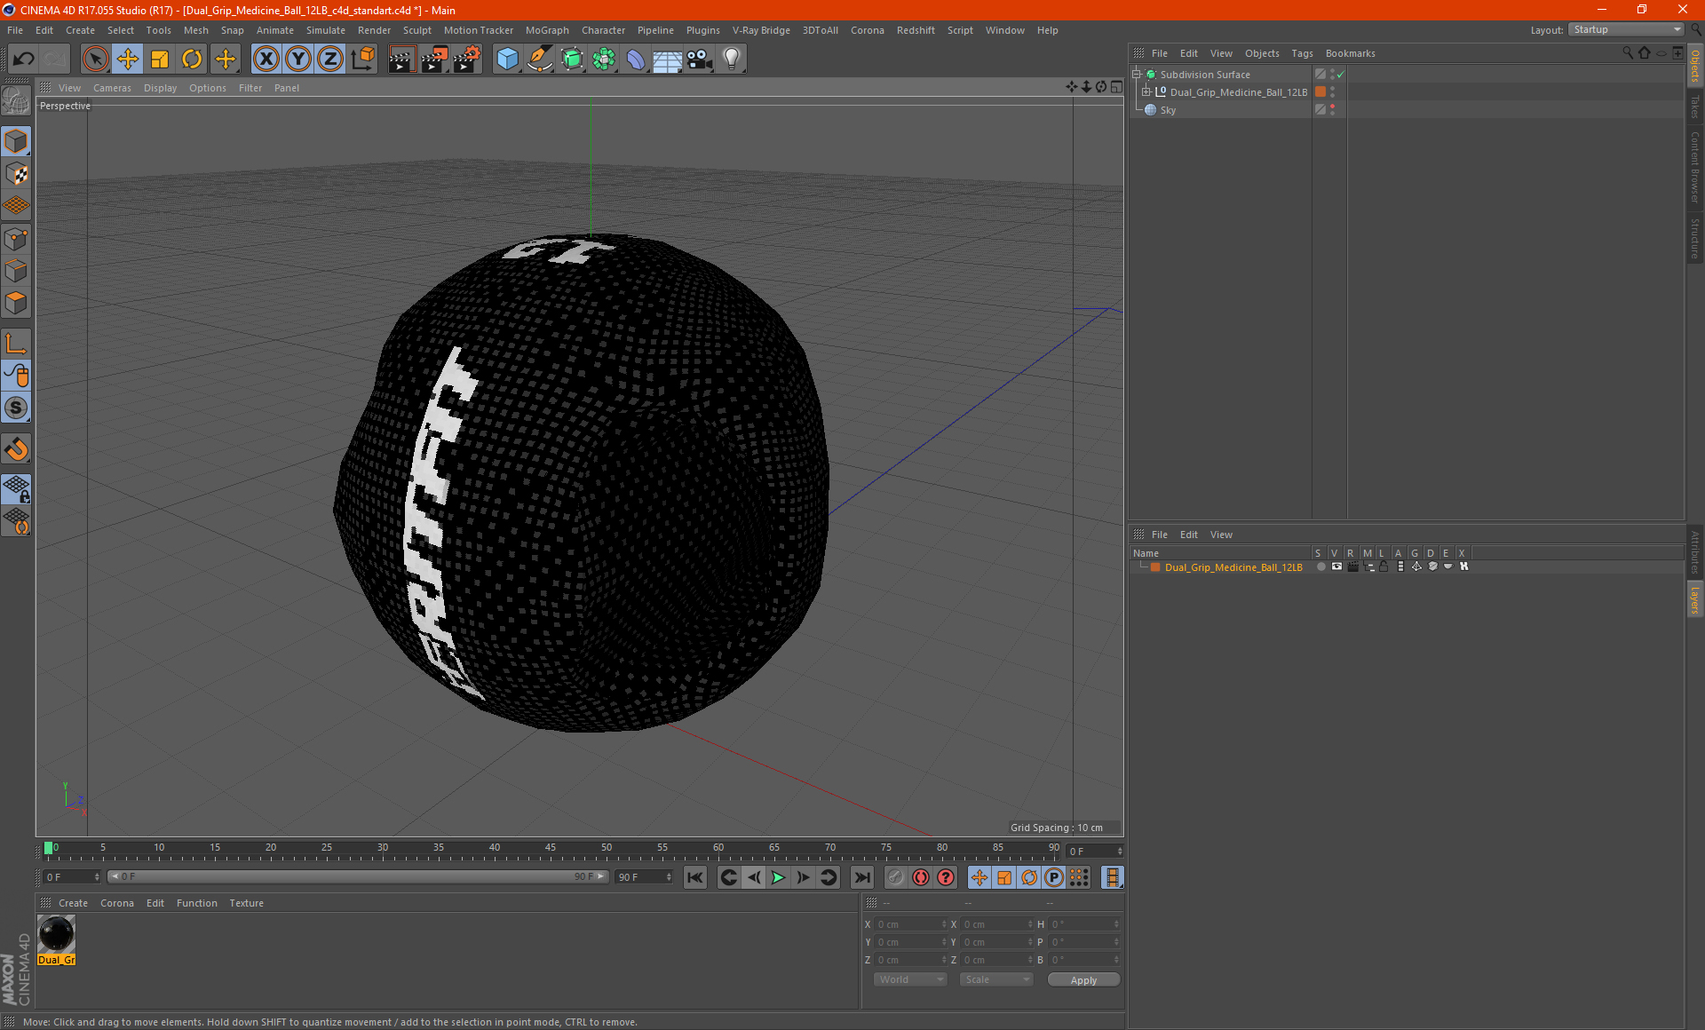The image size is (1705, 1030).
Task: Go to start of animation
Action: (694, 877)
